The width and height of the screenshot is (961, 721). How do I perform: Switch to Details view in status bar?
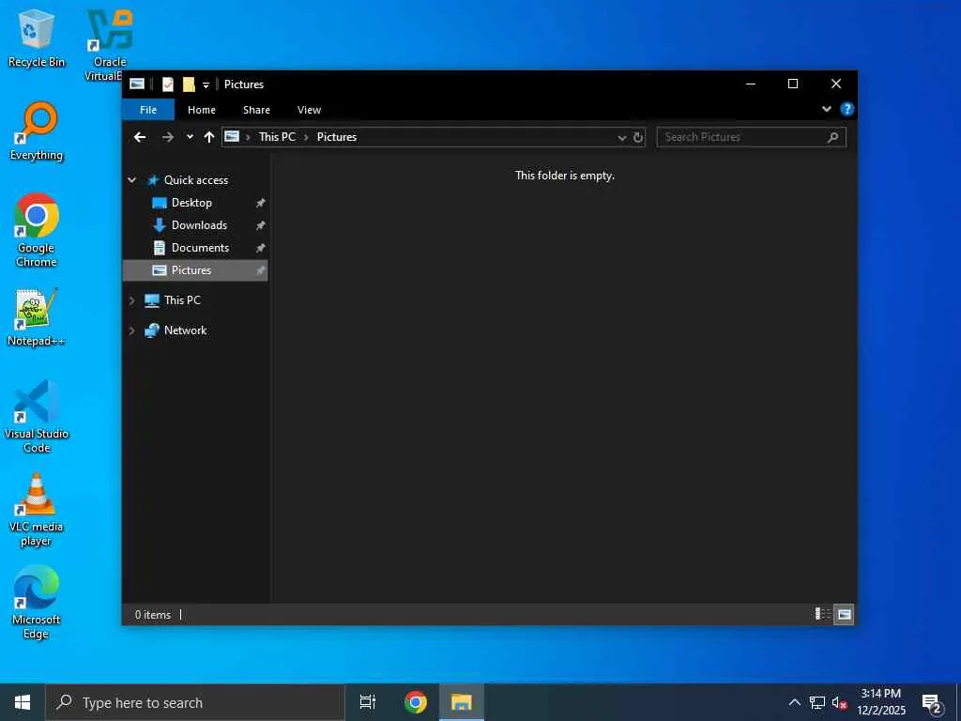823,614
